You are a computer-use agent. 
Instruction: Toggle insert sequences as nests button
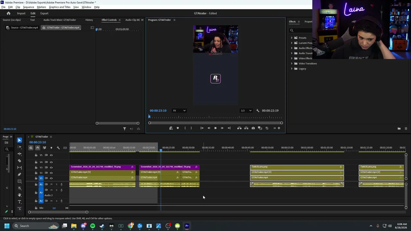click(x=31, y=148)
